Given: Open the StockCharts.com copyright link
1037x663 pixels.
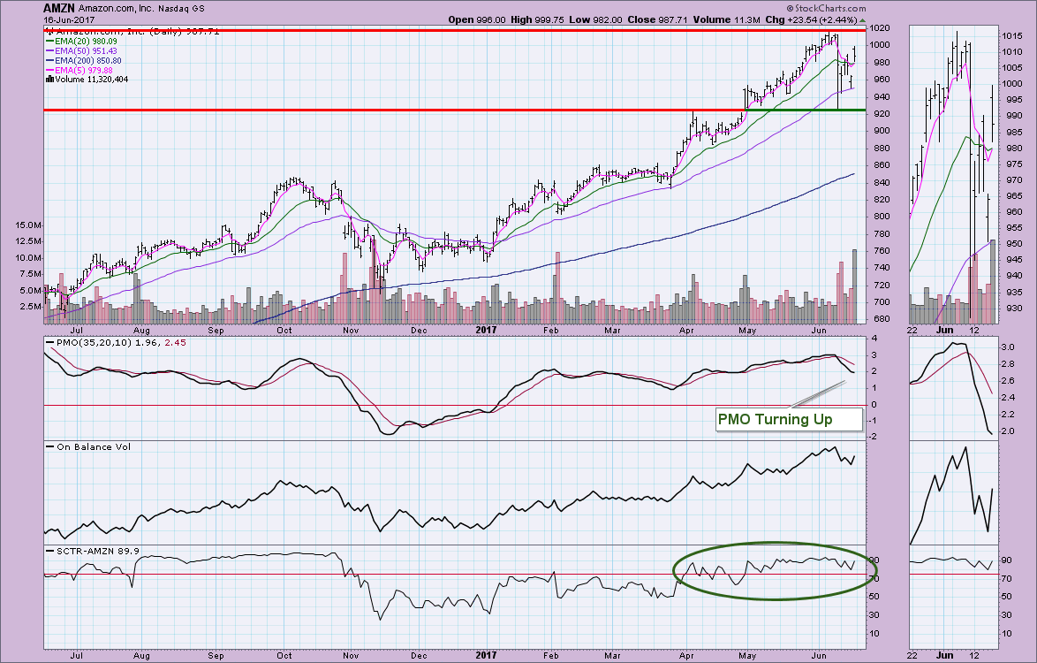Looking at the screenshot, I should 826,9.
